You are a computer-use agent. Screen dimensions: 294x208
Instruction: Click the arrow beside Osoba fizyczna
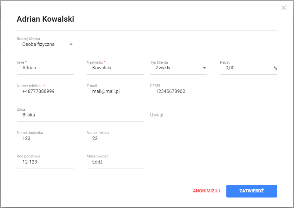click(71, 45)
